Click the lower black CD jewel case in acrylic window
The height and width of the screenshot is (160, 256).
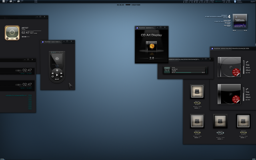tap(229, 94)
